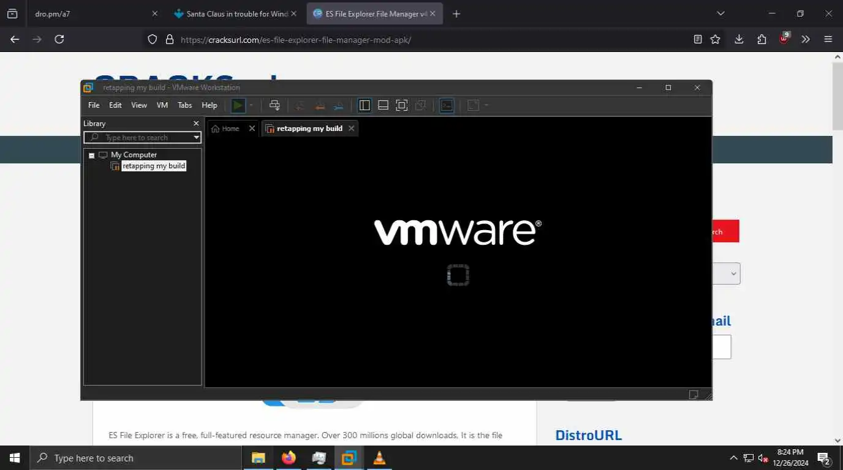The width and height of the screenshot is (843, 470).
Task: Select My Computer in the library
Action: pyautogui.click(x=134, y=155)
